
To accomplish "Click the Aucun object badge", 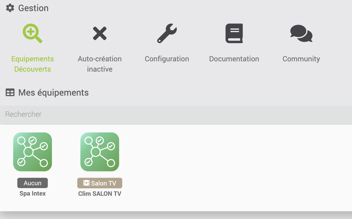I will point(33,183).
